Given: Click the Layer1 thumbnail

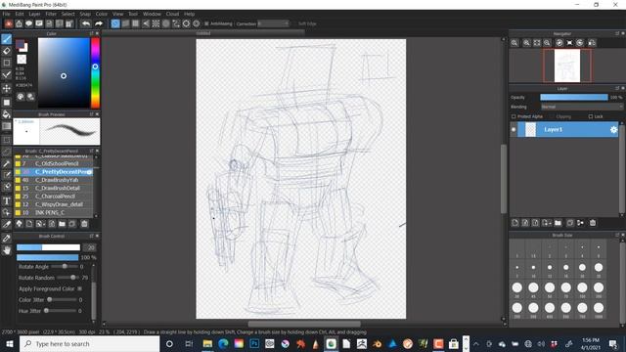Looking at the screenshot, I should click(x=530, y=130).
